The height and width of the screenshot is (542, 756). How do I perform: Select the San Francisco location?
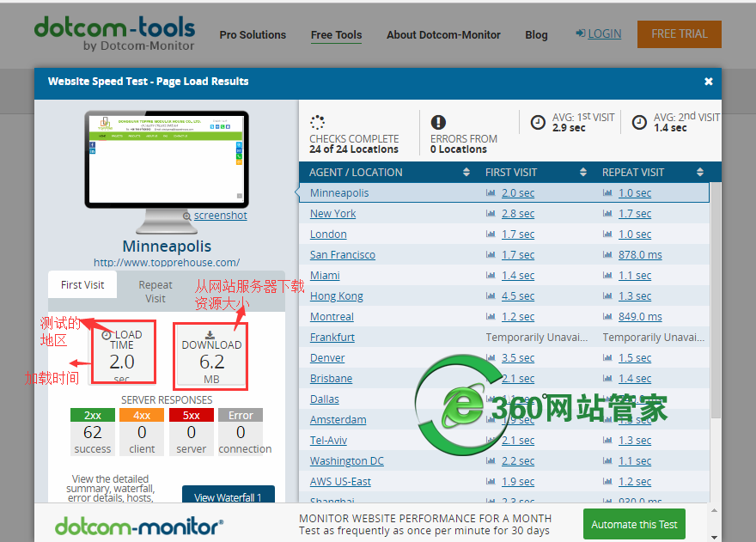point(342,254)
